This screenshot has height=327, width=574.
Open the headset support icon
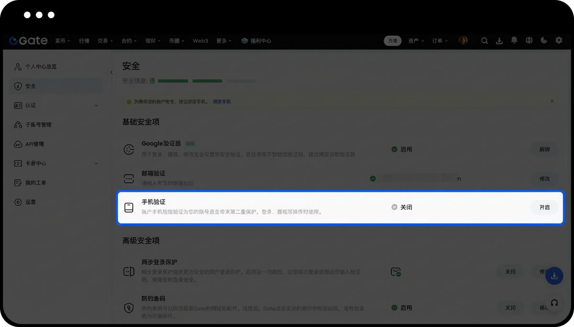554,303
